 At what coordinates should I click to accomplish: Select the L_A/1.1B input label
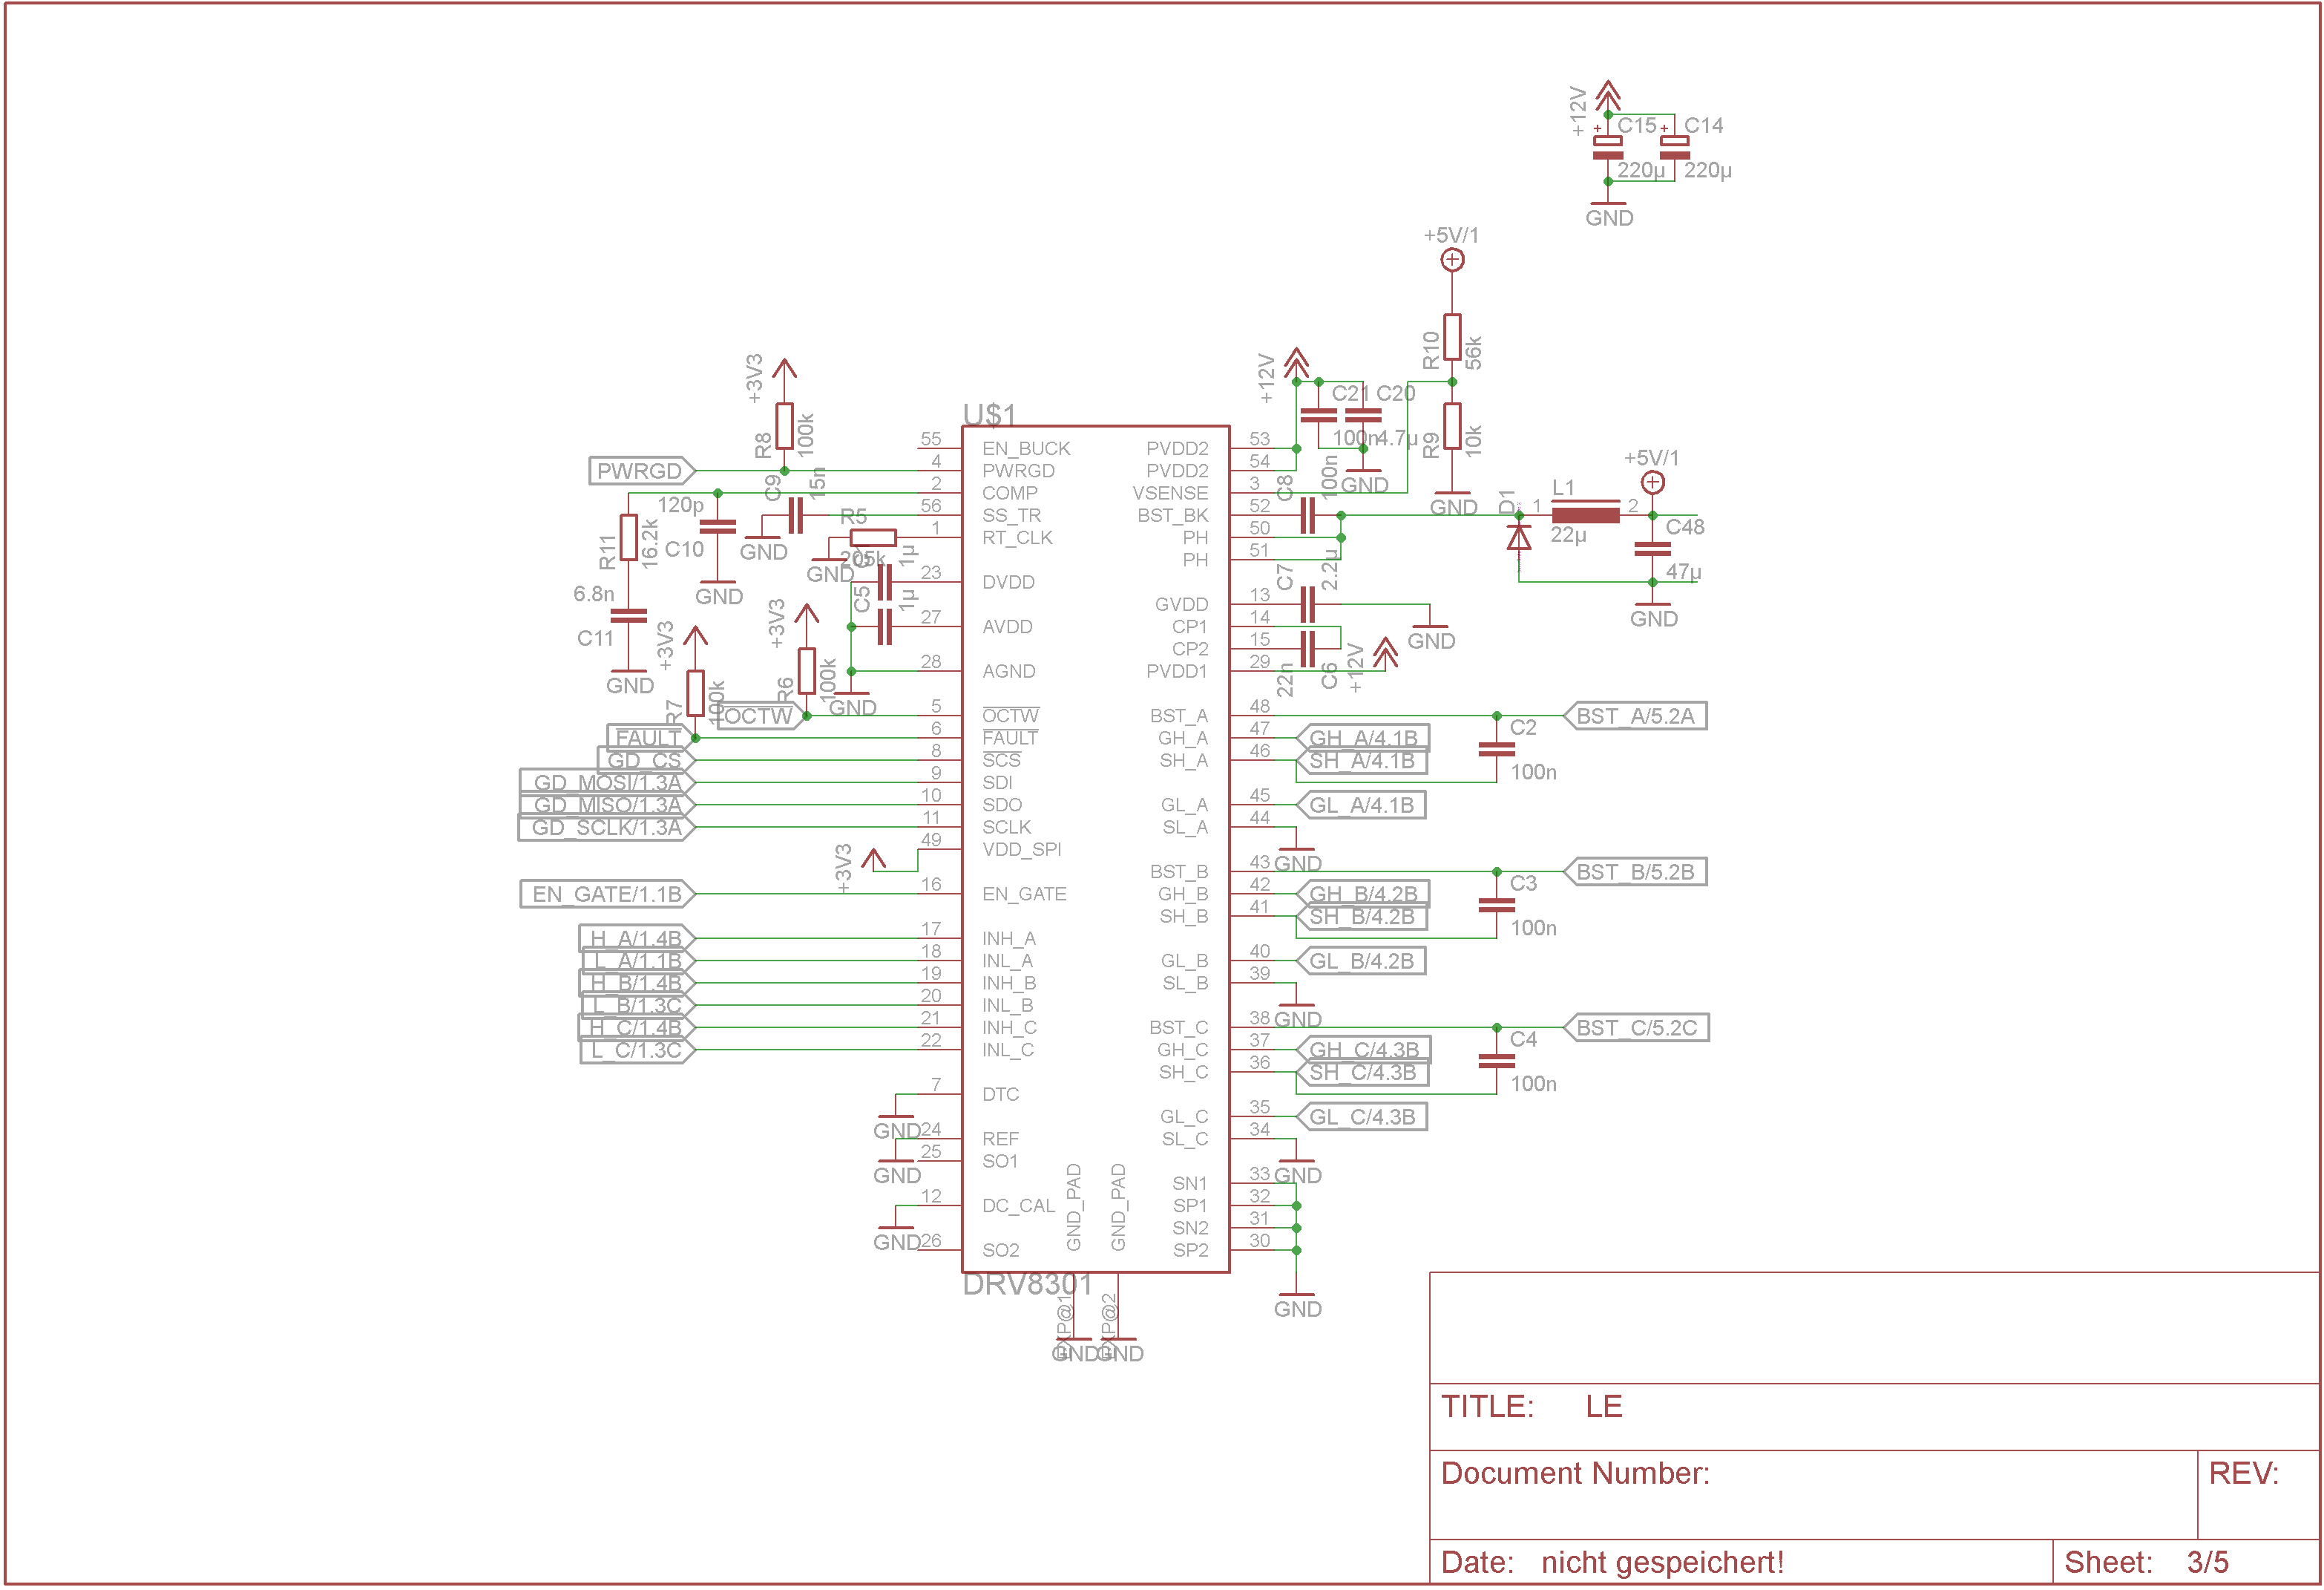tap(639, 961)
